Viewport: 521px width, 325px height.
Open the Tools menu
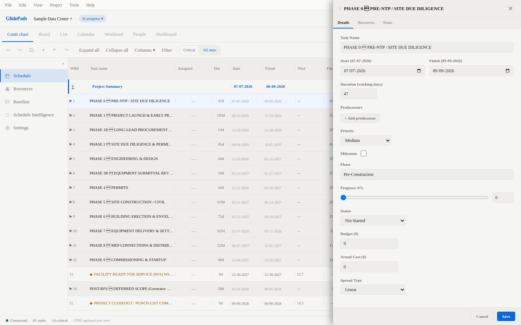74,5
